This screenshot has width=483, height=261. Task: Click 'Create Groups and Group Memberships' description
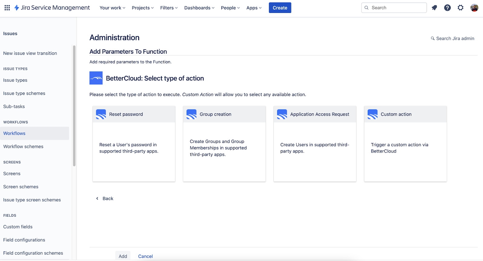pyautogui.click(x=218, y=148)
